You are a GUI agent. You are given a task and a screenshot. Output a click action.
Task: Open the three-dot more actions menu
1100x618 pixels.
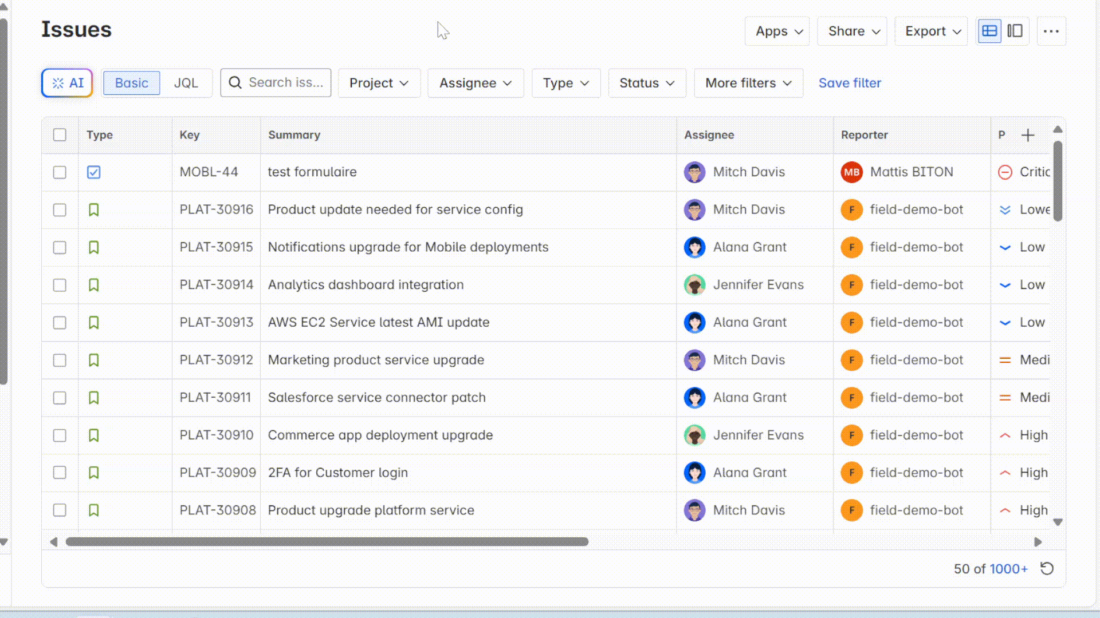pyautogui.click(x=1051, y=31)
